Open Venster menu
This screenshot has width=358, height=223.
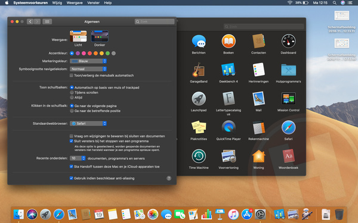tap(93, 3)
